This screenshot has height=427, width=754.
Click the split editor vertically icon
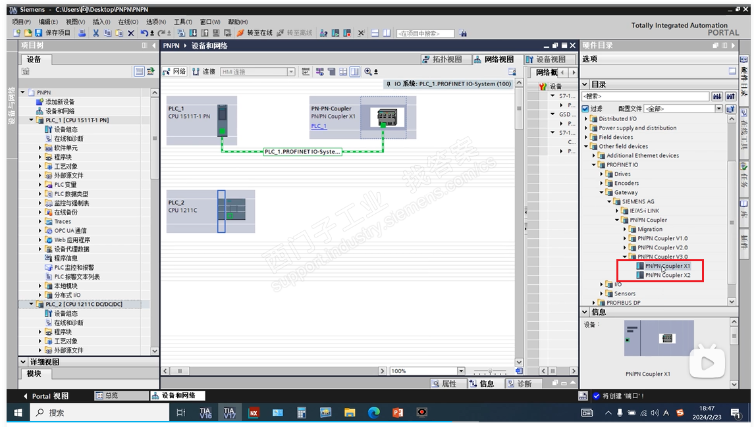[387, 33]
